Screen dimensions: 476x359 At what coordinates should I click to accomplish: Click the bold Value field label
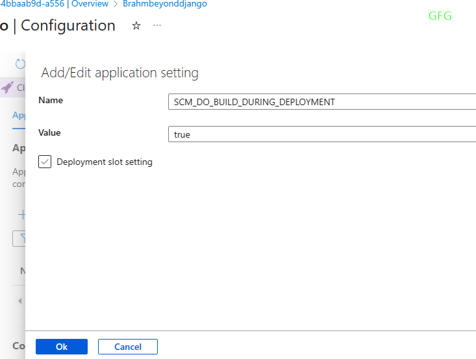49,132
